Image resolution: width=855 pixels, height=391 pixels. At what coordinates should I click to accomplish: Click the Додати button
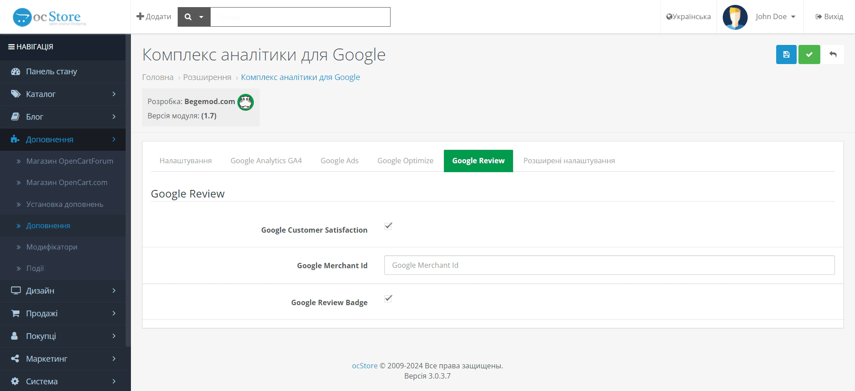click(x=154, y=16)
